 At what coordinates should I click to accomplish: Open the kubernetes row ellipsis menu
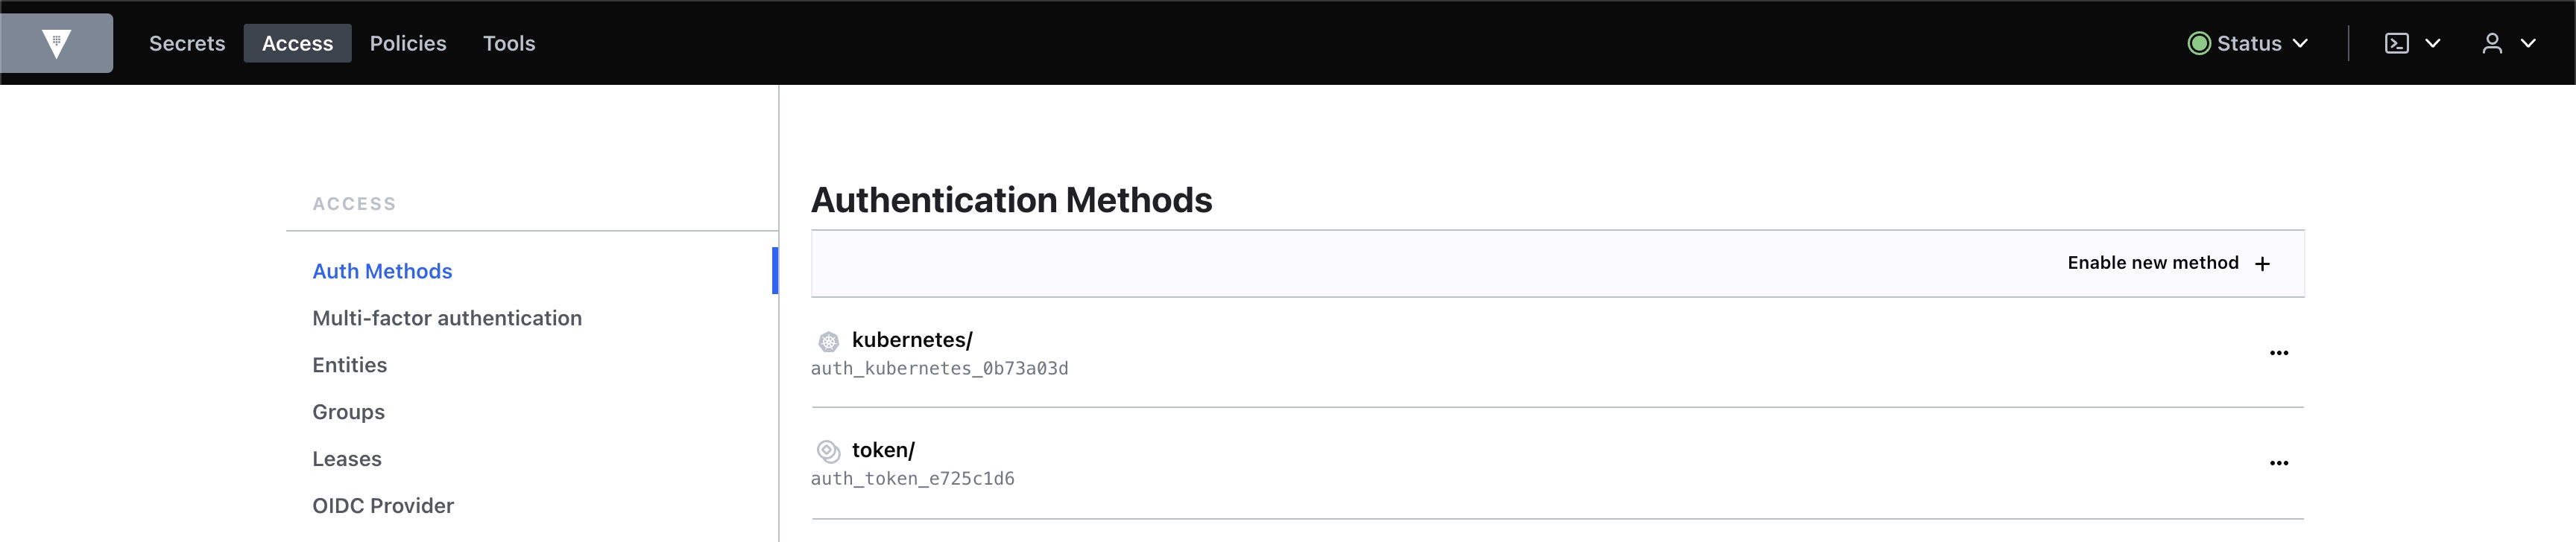click(2279, 352)
